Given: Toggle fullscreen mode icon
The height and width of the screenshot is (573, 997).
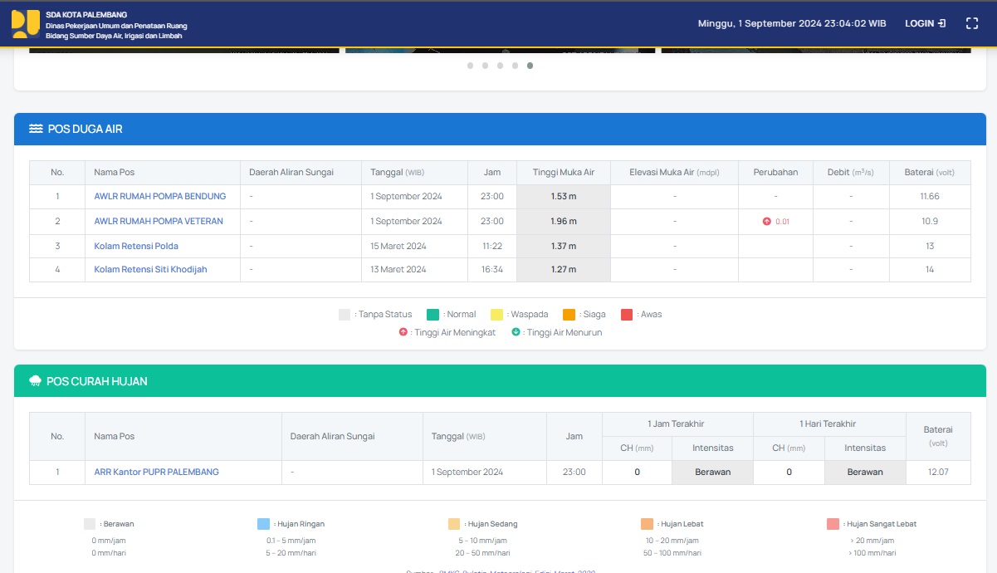Looking at the screenshot, I should [x=972, y=23].
